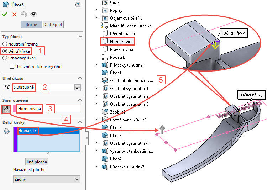Screen dimensions: 267x190
Task: Expand the Popisy tree node
Action: click(x=96, y=10)
